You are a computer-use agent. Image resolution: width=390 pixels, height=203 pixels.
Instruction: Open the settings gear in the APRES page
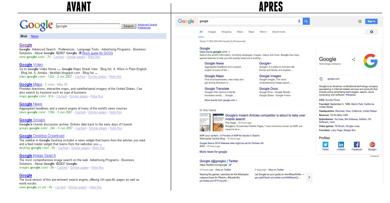(x=372, y=32)
